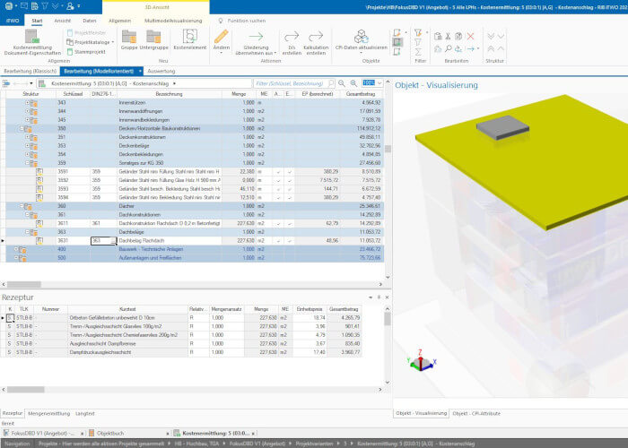This screenshot has width=628, height=448.
Task: Click the iTWO application button
Action: click(12, 21)
